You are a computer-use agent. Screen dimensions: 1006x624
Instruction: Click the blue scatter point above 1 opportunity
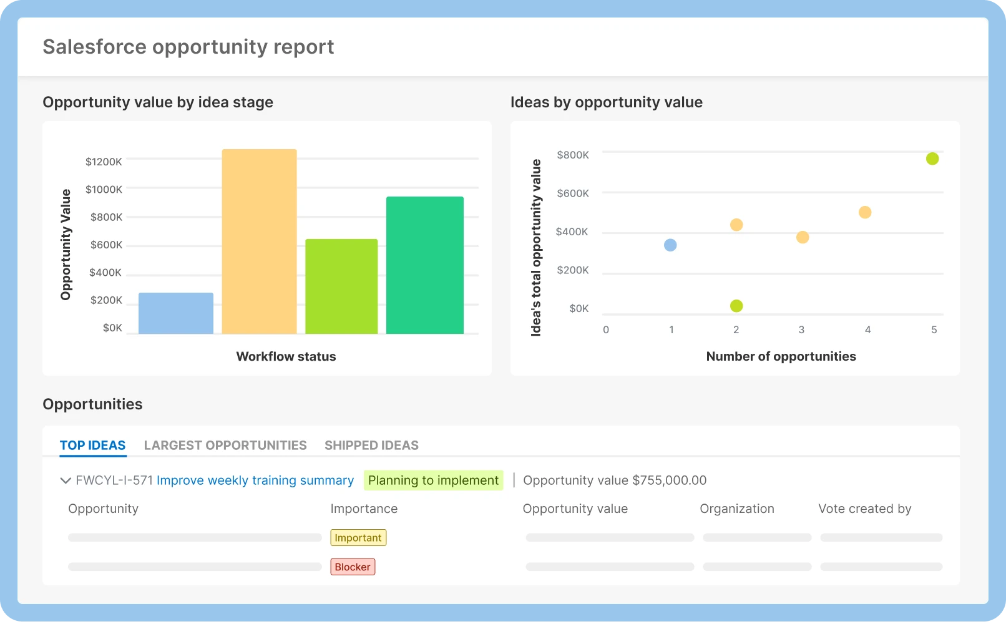(671, 245)
